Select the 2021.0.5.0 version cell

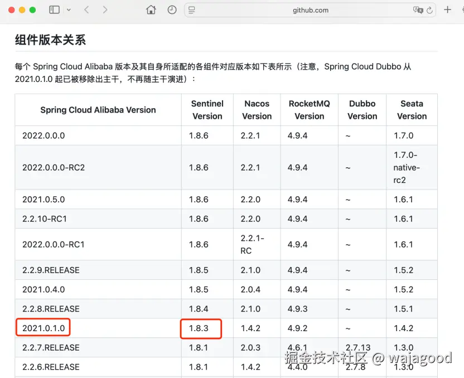pyautogui.click(x=98, y=200)
